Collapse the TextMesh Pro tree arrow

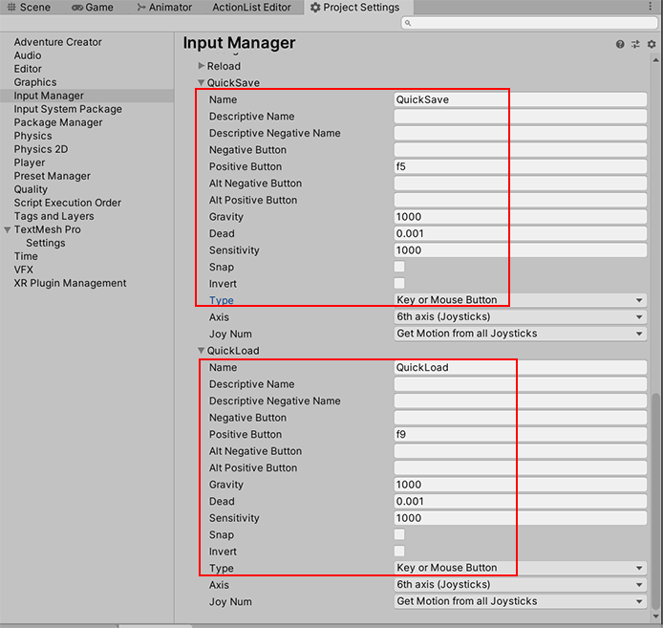(x=8, y=229)
